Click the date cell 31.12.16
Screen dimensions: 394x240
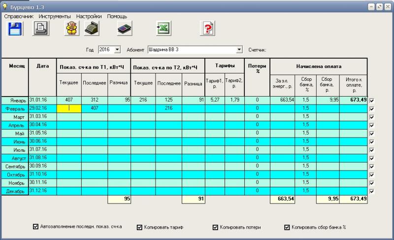[x=42, y=191]
